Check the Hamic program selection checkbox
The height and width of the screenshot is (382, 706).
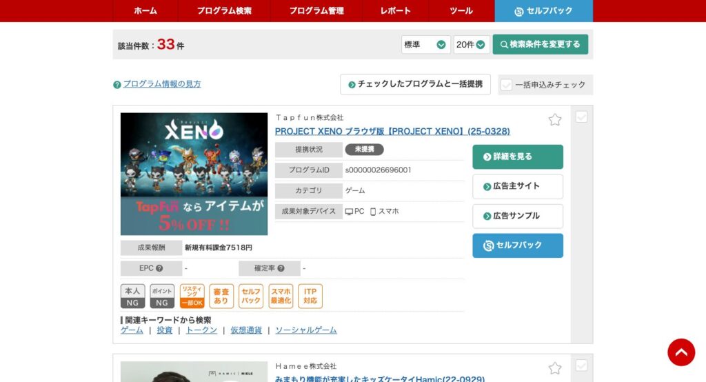click(581, 365)
